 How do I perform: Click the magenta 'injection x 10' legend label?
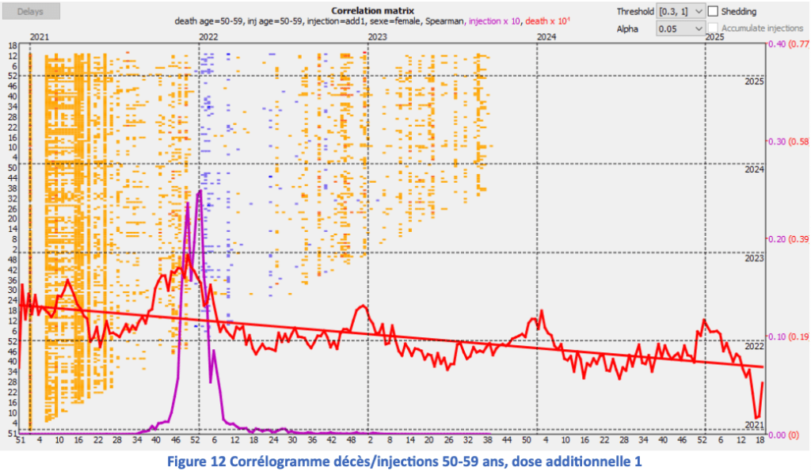[494, 21]
